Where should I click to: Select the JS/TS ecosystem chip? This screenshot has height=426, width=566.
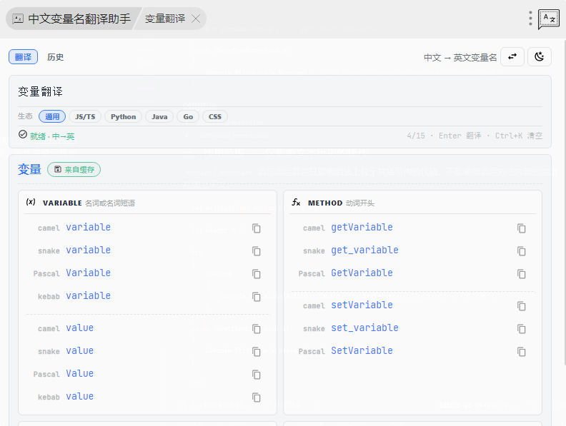(x=85, y=116)
